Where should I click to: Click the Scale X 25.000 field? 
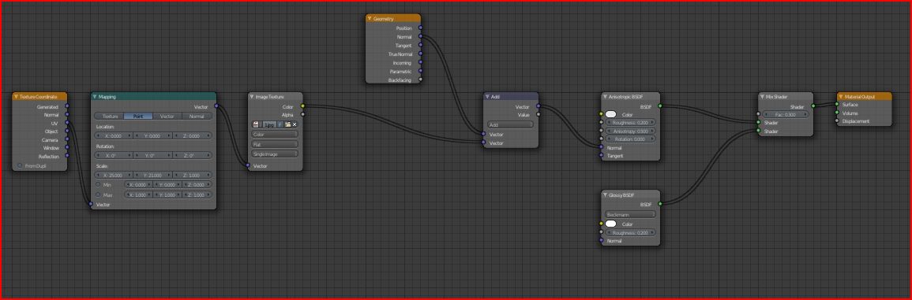[x=114, y=176]
